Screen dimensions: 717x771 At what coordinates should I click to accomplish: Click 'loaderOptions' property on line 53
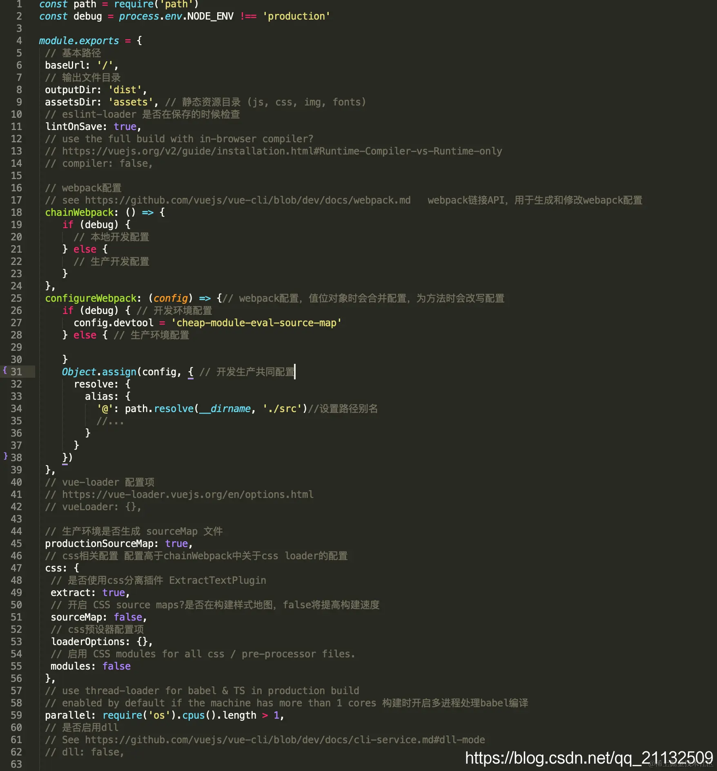point(88,641)
